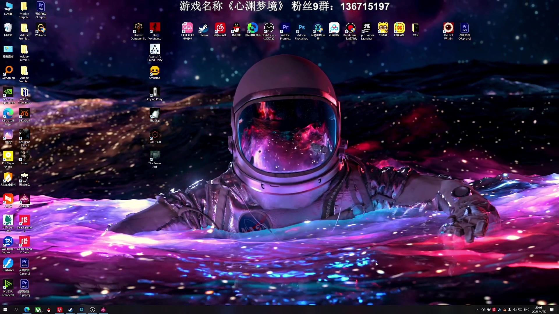Open the OBS弹幕助手 desktop icon
The height and width of the screenshot is (314, 559).
click(x=252, y=30)
